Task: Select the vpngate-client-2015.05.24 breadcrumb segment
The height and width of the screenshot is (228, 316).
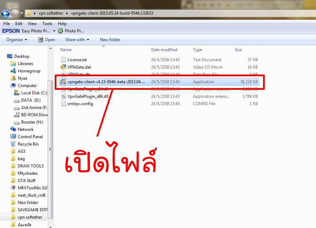Action: click(112, 13)
